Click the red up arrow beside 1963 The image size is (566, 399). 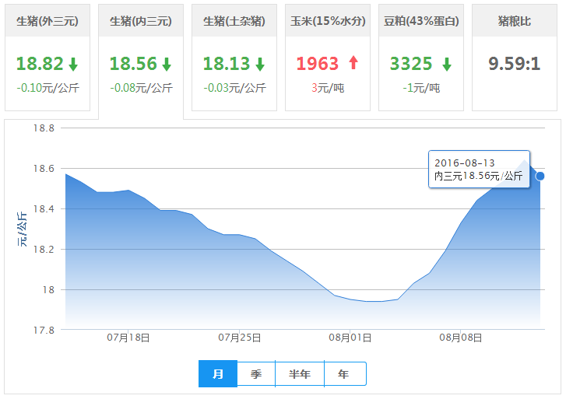tap(353, 63)
